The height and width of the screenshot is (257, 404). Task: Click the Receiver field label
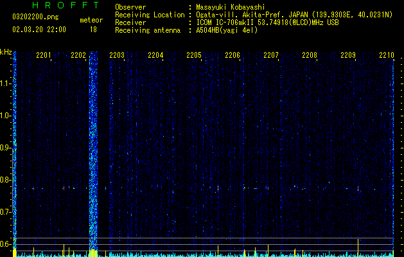130,22
